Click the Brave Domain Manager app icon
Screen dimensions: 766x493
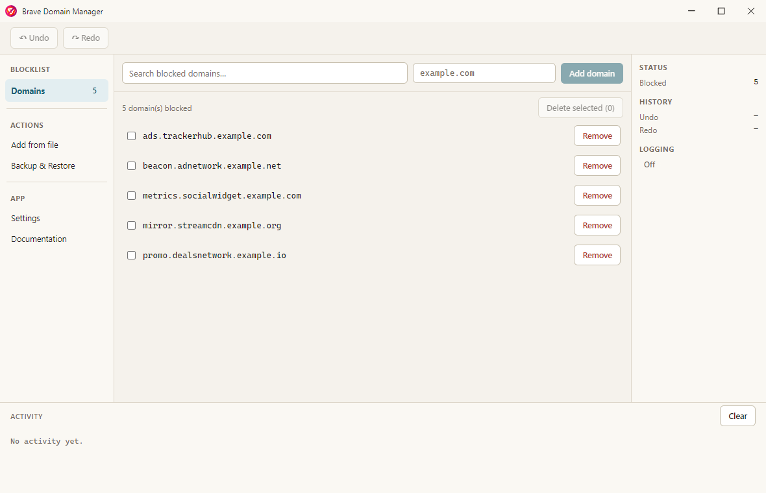click(x=11, y=11)
